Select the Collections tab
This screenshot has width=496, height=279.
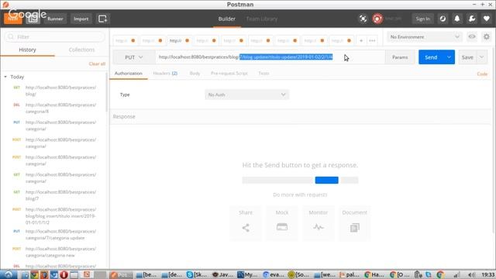[81, 50]
